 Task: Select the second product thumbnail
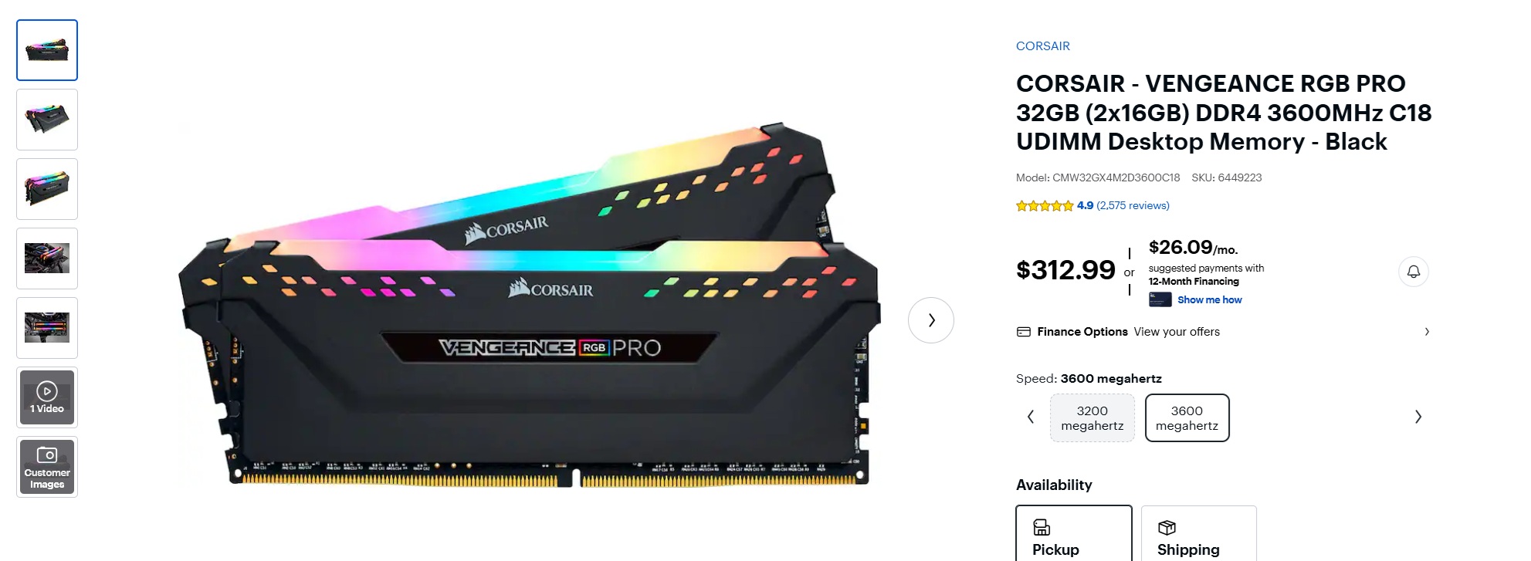pos(47,120)
